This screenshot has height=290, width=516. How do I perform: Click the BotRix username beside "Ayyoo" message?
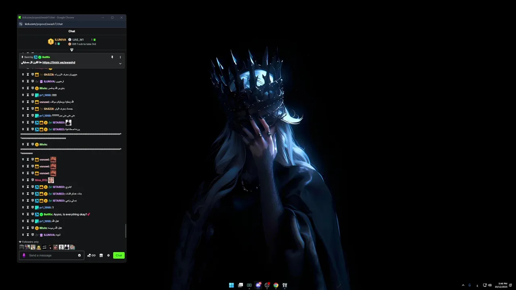(x=48, y=214)
